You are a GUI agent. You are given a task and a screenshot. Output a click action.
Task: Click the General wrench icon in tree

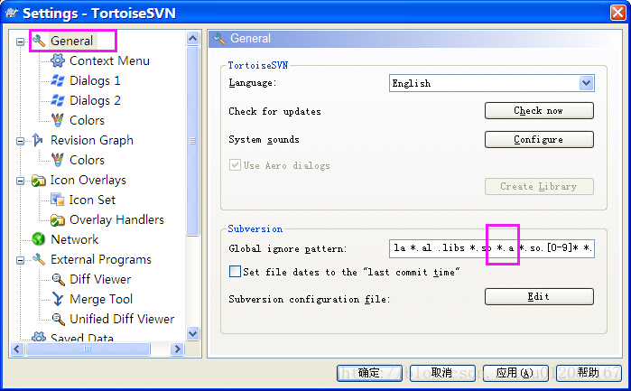tap(39, 41)
